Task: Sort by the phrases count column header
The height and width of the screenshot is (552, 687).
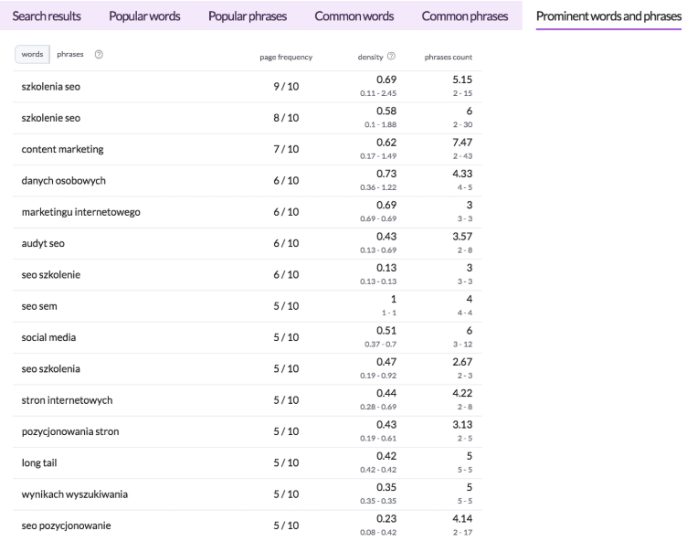Action: [x=449, y=57]
